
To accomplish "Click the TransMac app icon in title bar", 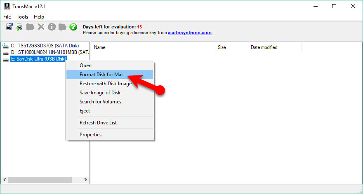I will (7, 6).
